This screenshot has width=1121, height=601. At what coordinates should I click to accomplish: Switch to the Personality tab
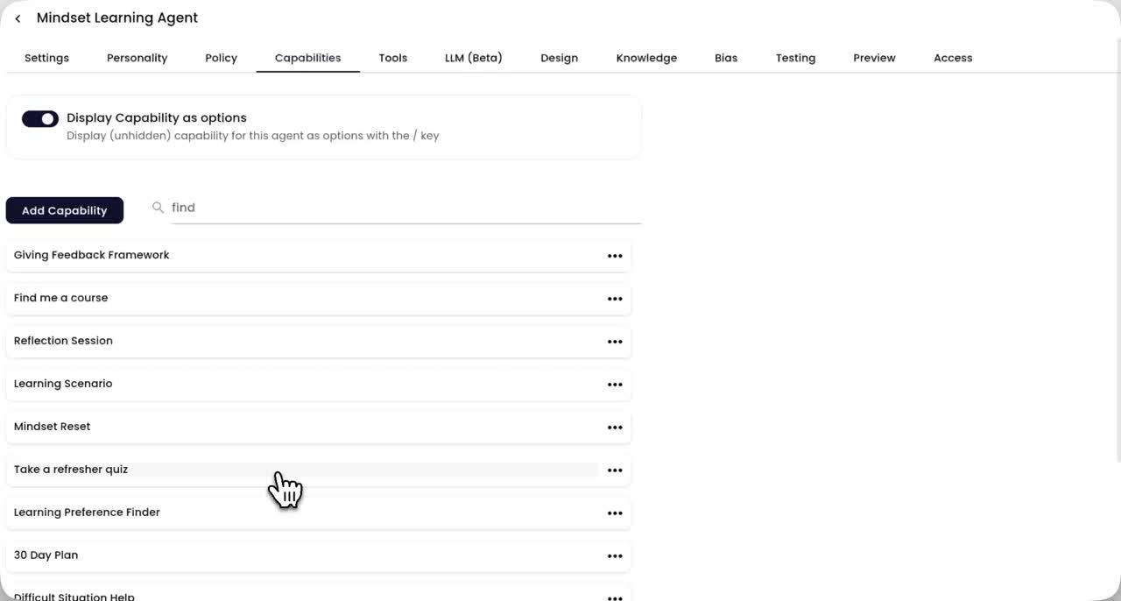[x=137, y=58]
